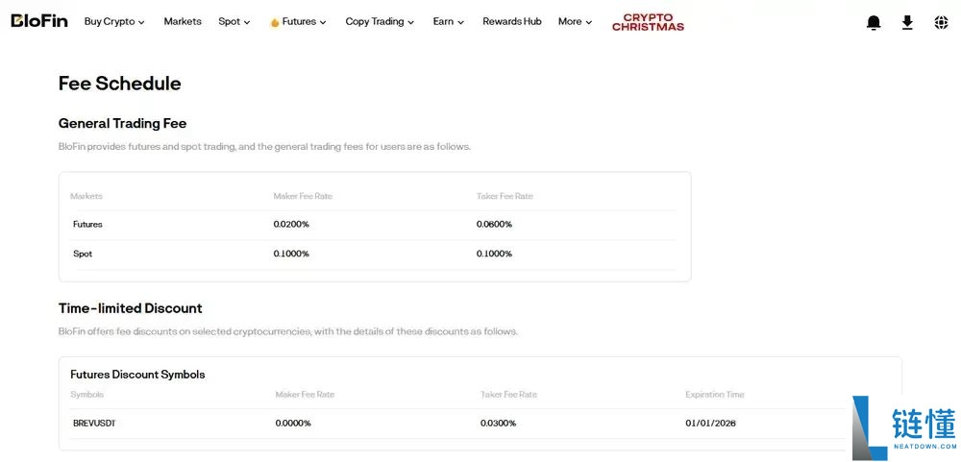Click the Futures row in fee table
Viewport: 961px width, 462px height.
click(374, 225)
